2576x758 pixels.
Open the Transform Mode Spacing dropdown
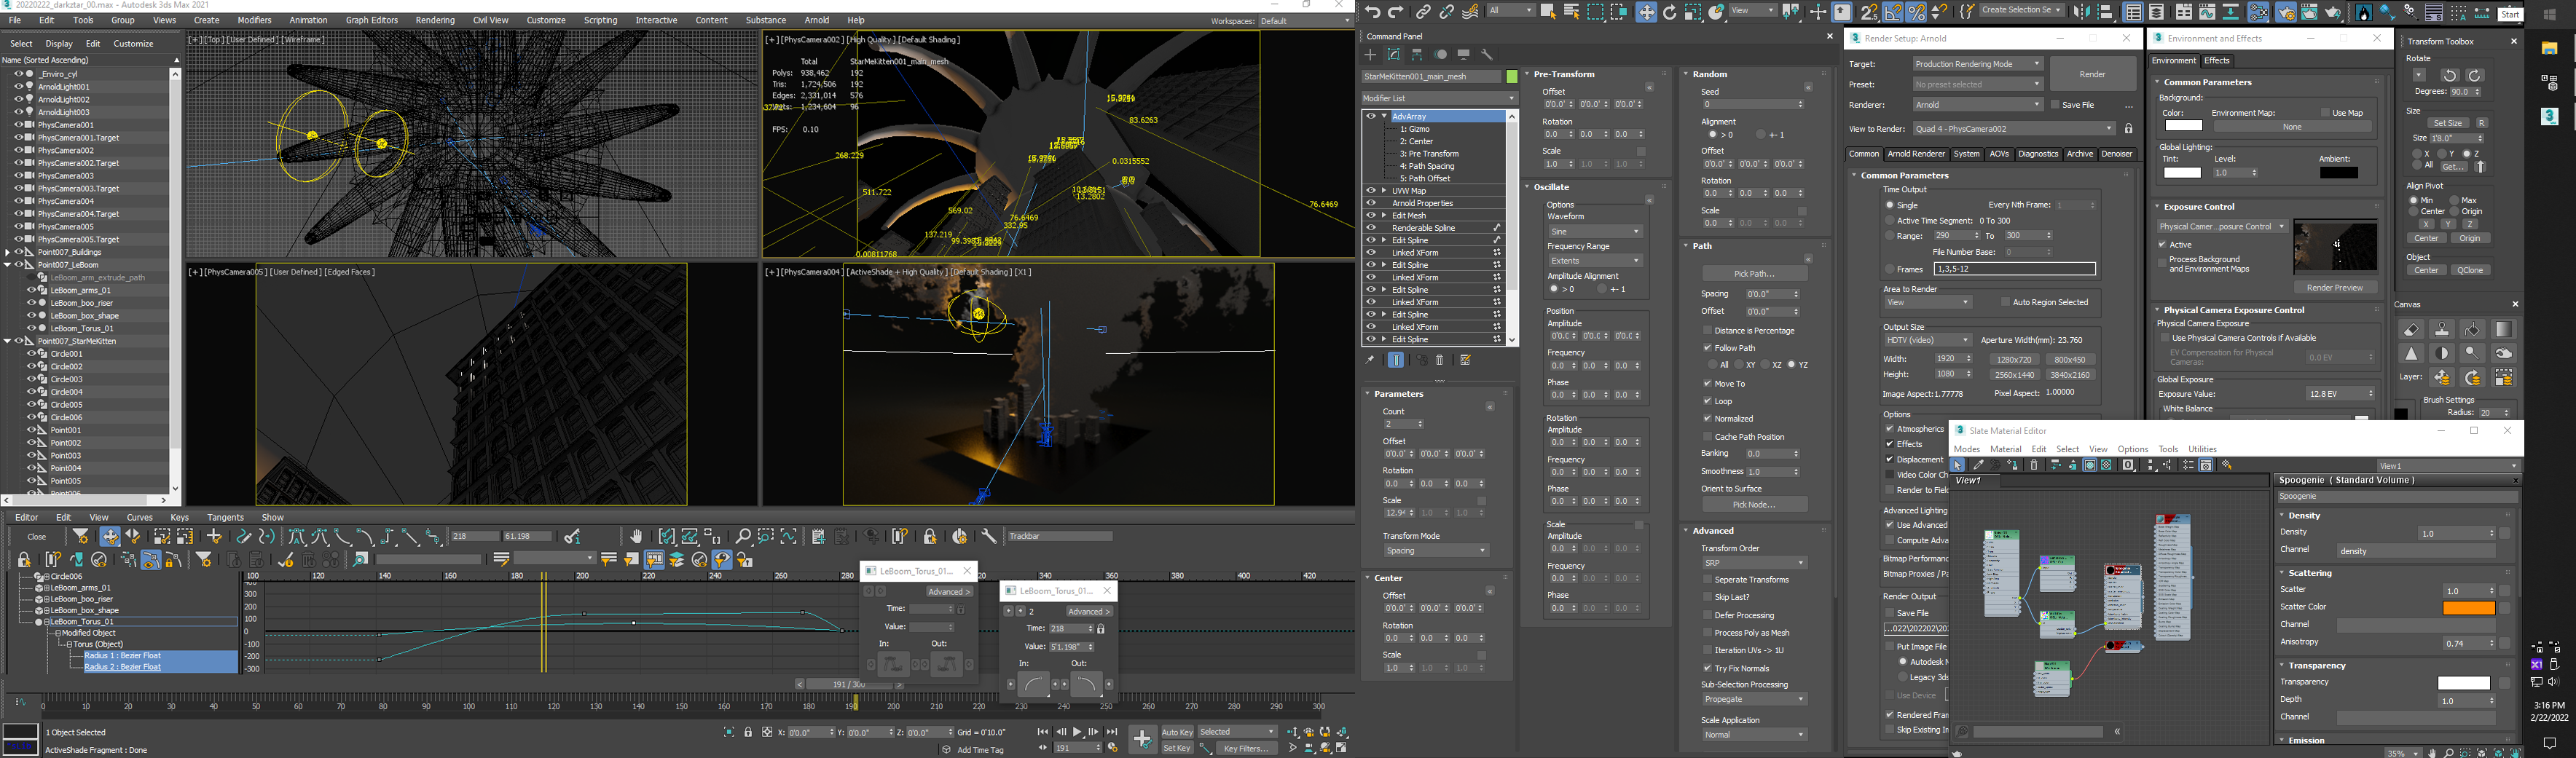[x=1436, y=551]
